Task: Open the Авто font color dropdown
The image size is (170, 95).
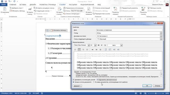Action: tap(121, 45)
